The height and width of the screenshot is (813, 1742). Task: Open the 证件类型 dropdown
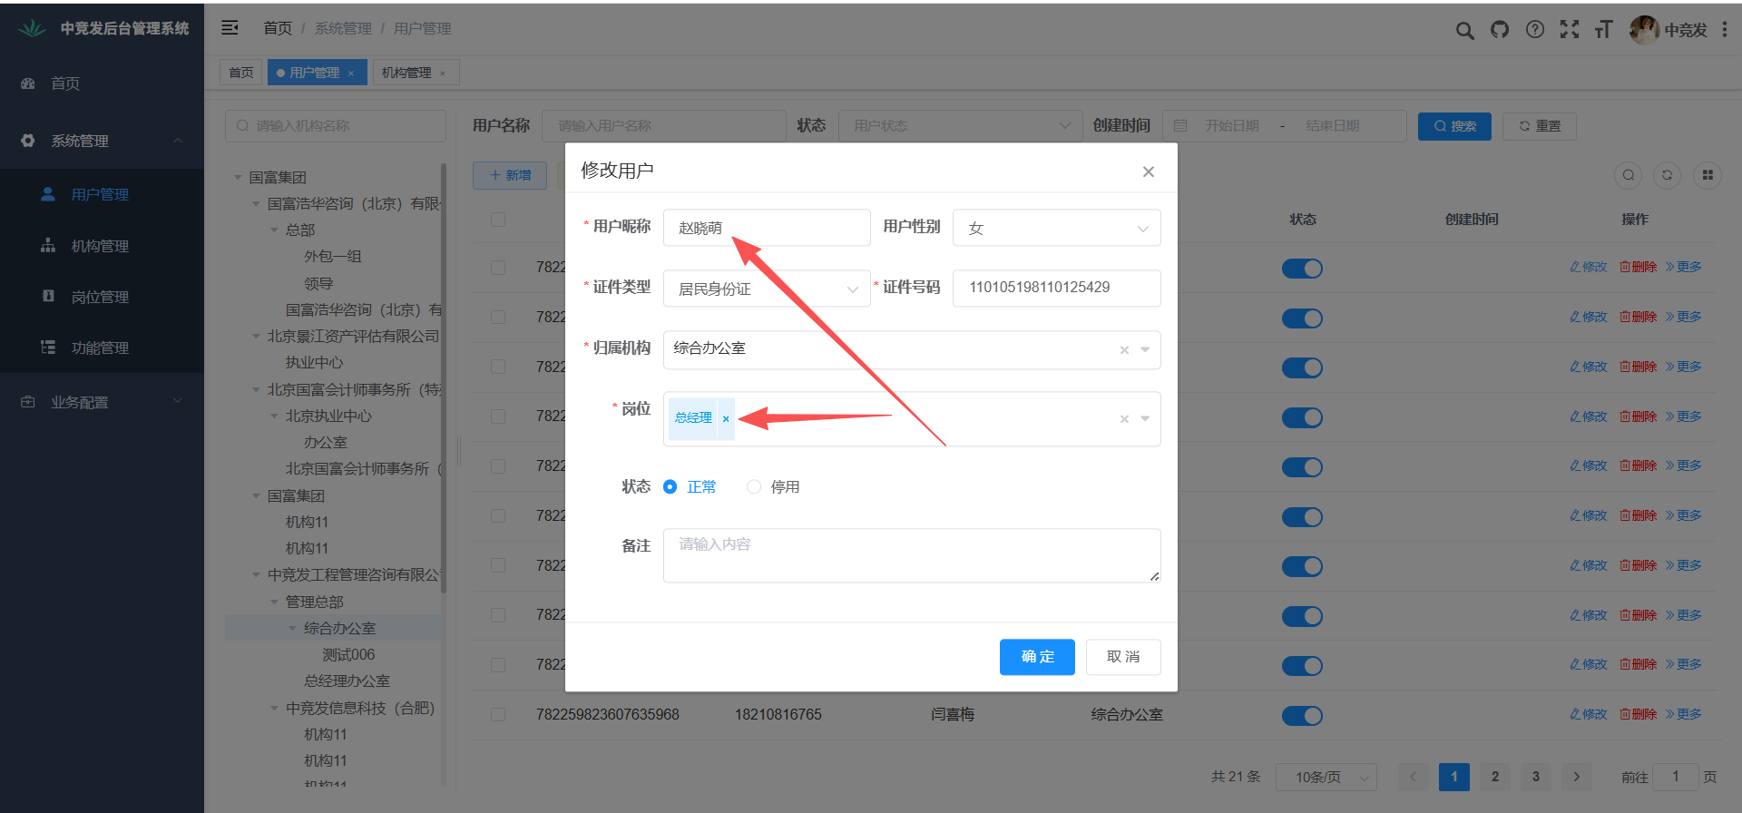[767, 289]
